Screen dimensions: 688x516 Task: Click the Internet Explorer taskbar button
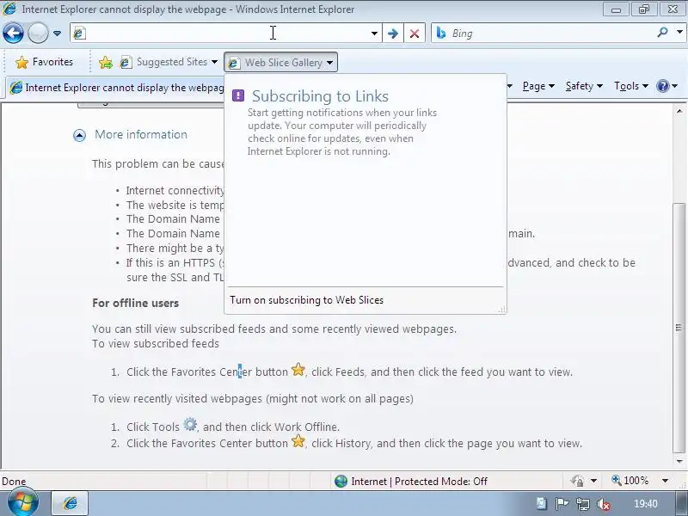tap(71, 503)
